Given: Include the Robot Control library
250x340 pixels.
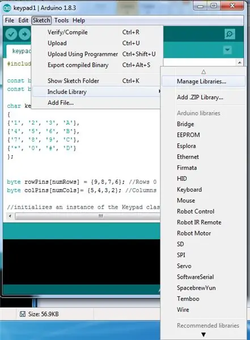Looking at the screenshot, I should [204, 211].
